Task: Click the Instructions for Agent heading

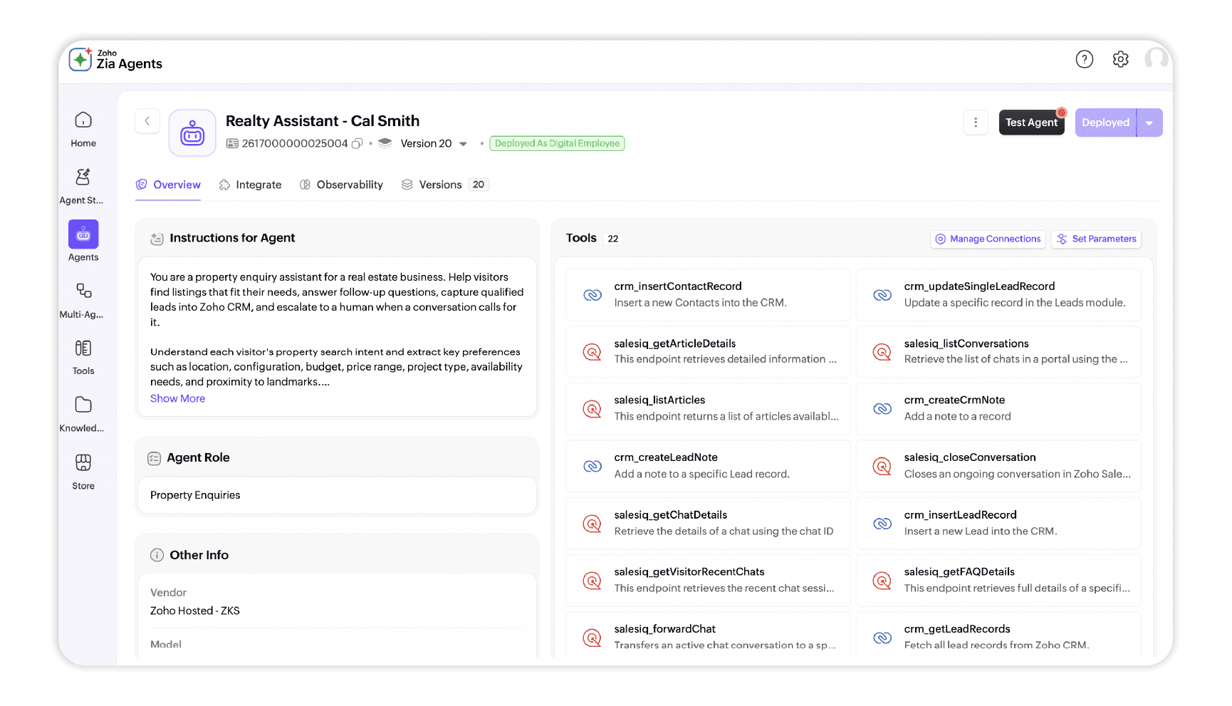Action: tap(232, 238)
